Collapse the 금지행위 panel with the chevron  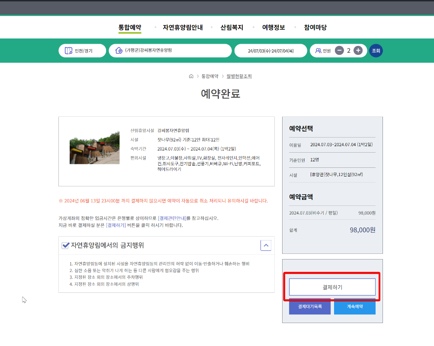point(266,245)
